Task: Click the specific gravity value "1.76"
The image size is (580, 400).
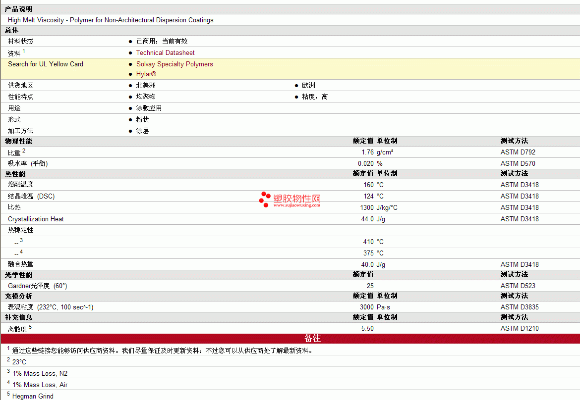Action: click(x=368, y=152)
